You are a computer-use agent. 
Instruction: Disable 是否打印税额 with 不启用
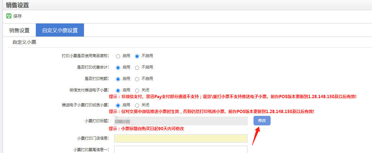[x=137, y=79]
